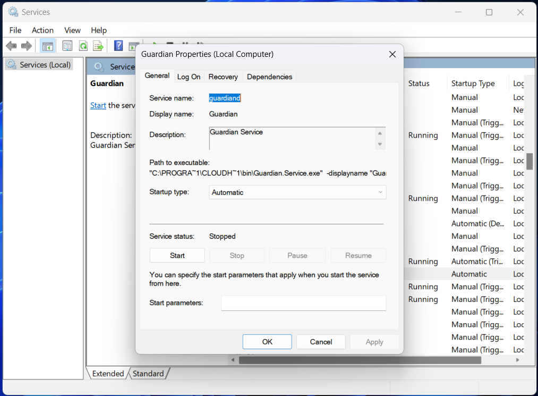Click the Start parameters input field
538x396 pixels.
pos(303,303)
